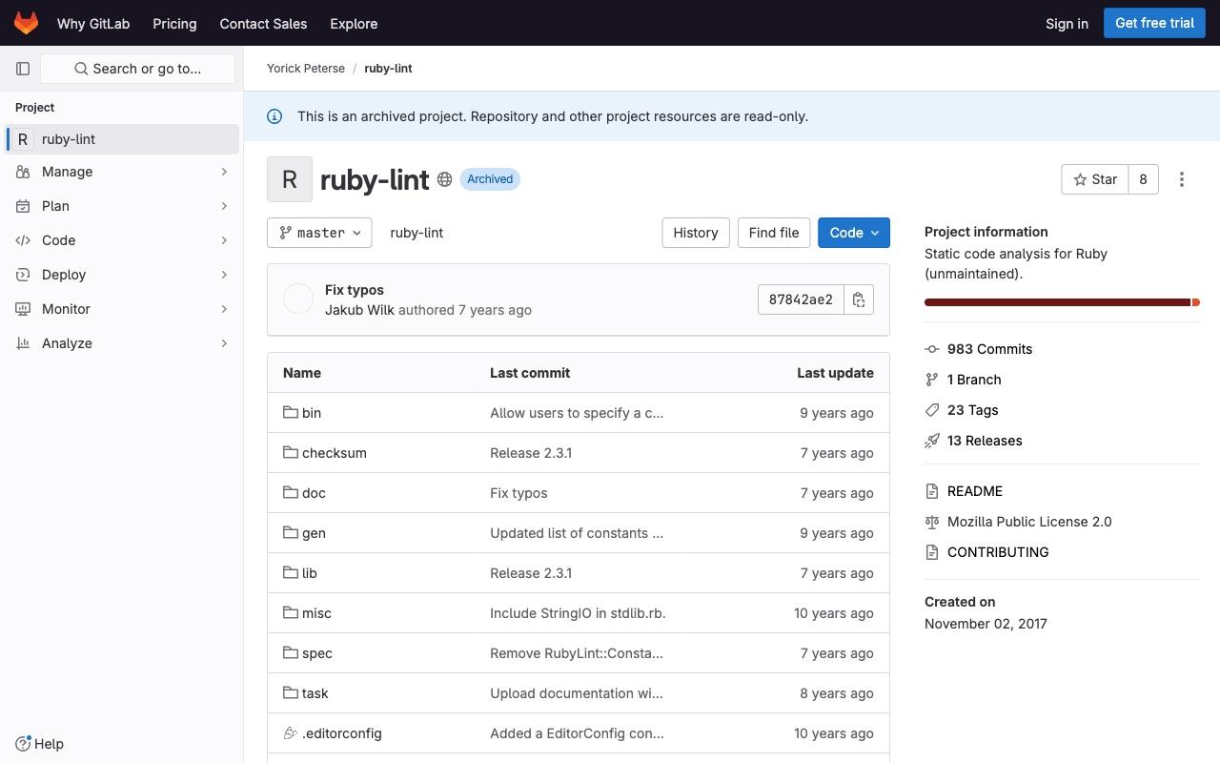Star the ruby-lint project
1220x763 pixels.
(x=1095, y=179)
